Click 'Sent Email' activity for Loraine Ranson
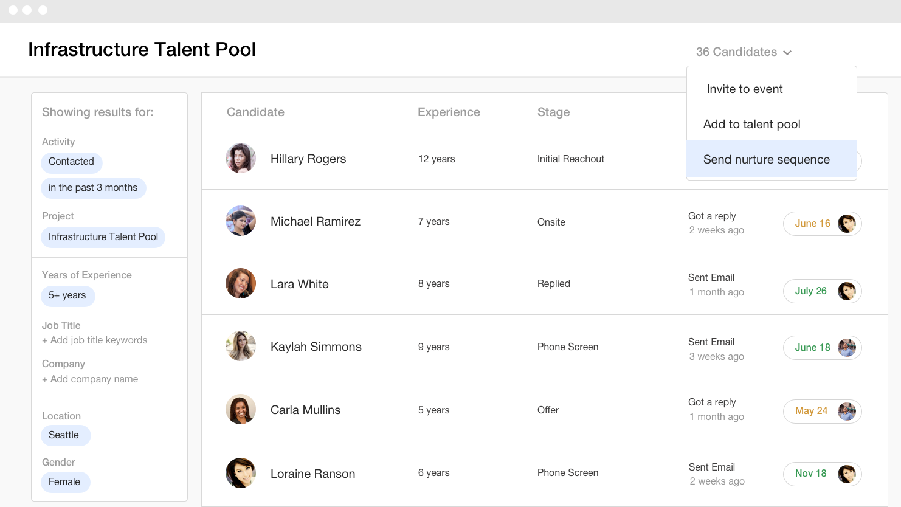 (712, 467)
